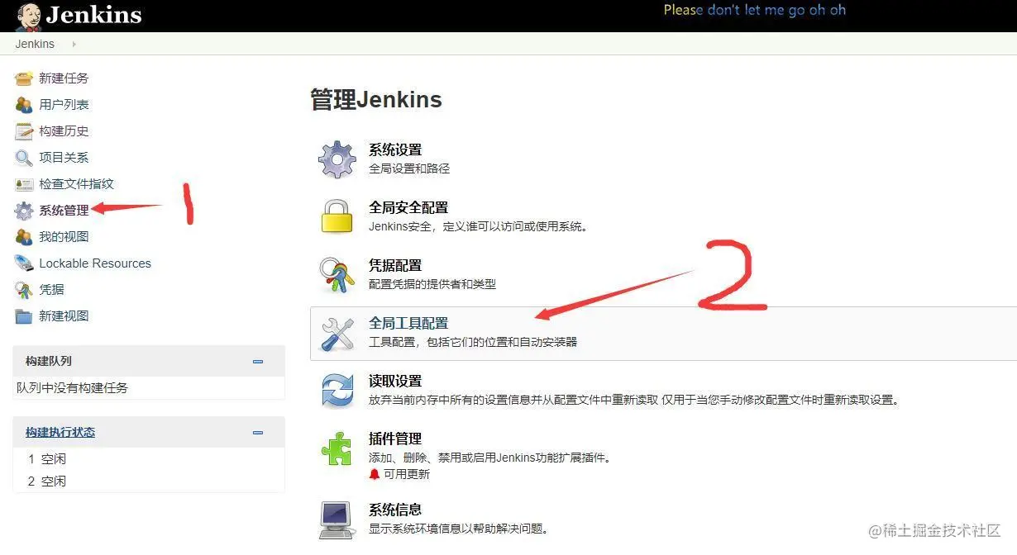
Task: Collapse the 构建执行状态 panel
Action: (x=258, y=433)
